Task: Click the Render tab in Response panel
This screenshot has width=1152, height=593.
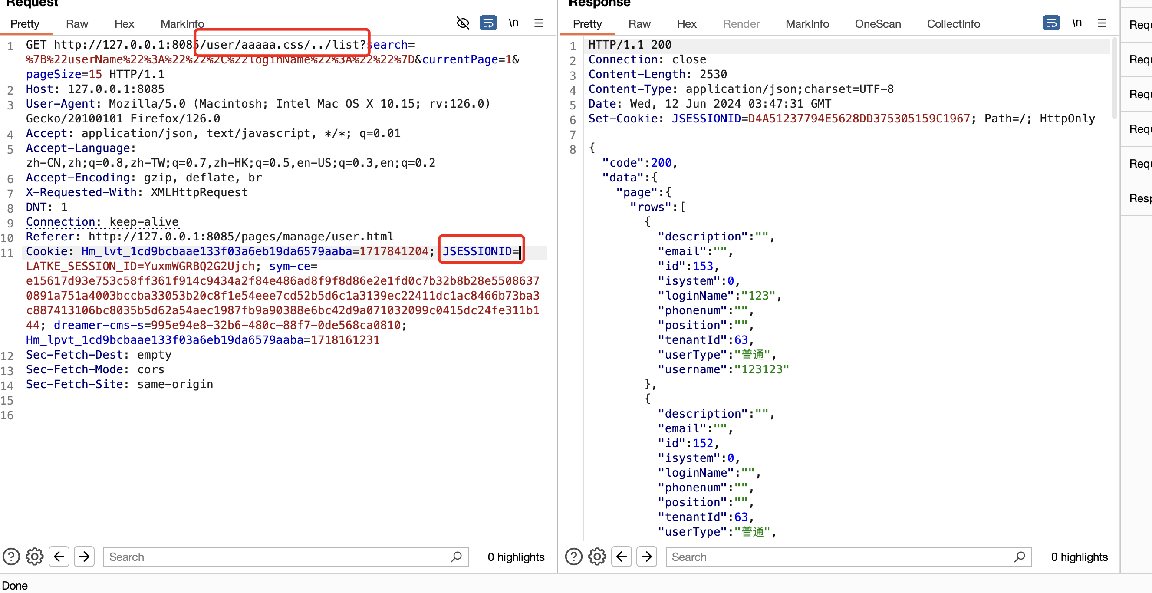Action: (x=739, y=23)
